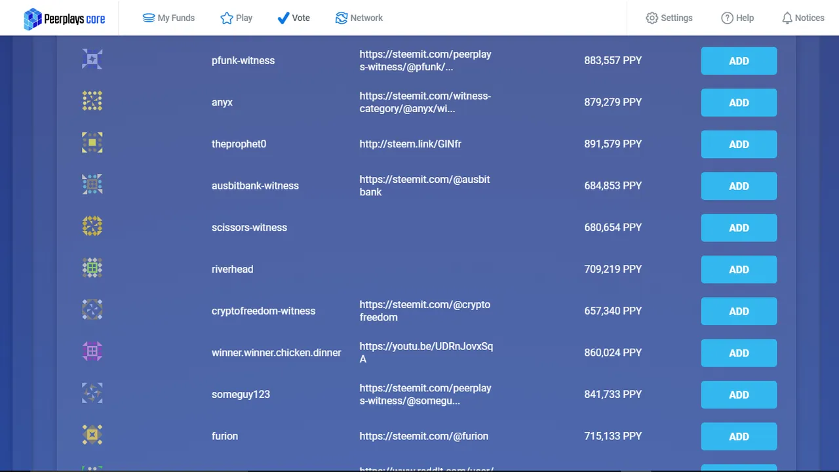Click the someguy123 identicon avatar

[x=92, y=393]
